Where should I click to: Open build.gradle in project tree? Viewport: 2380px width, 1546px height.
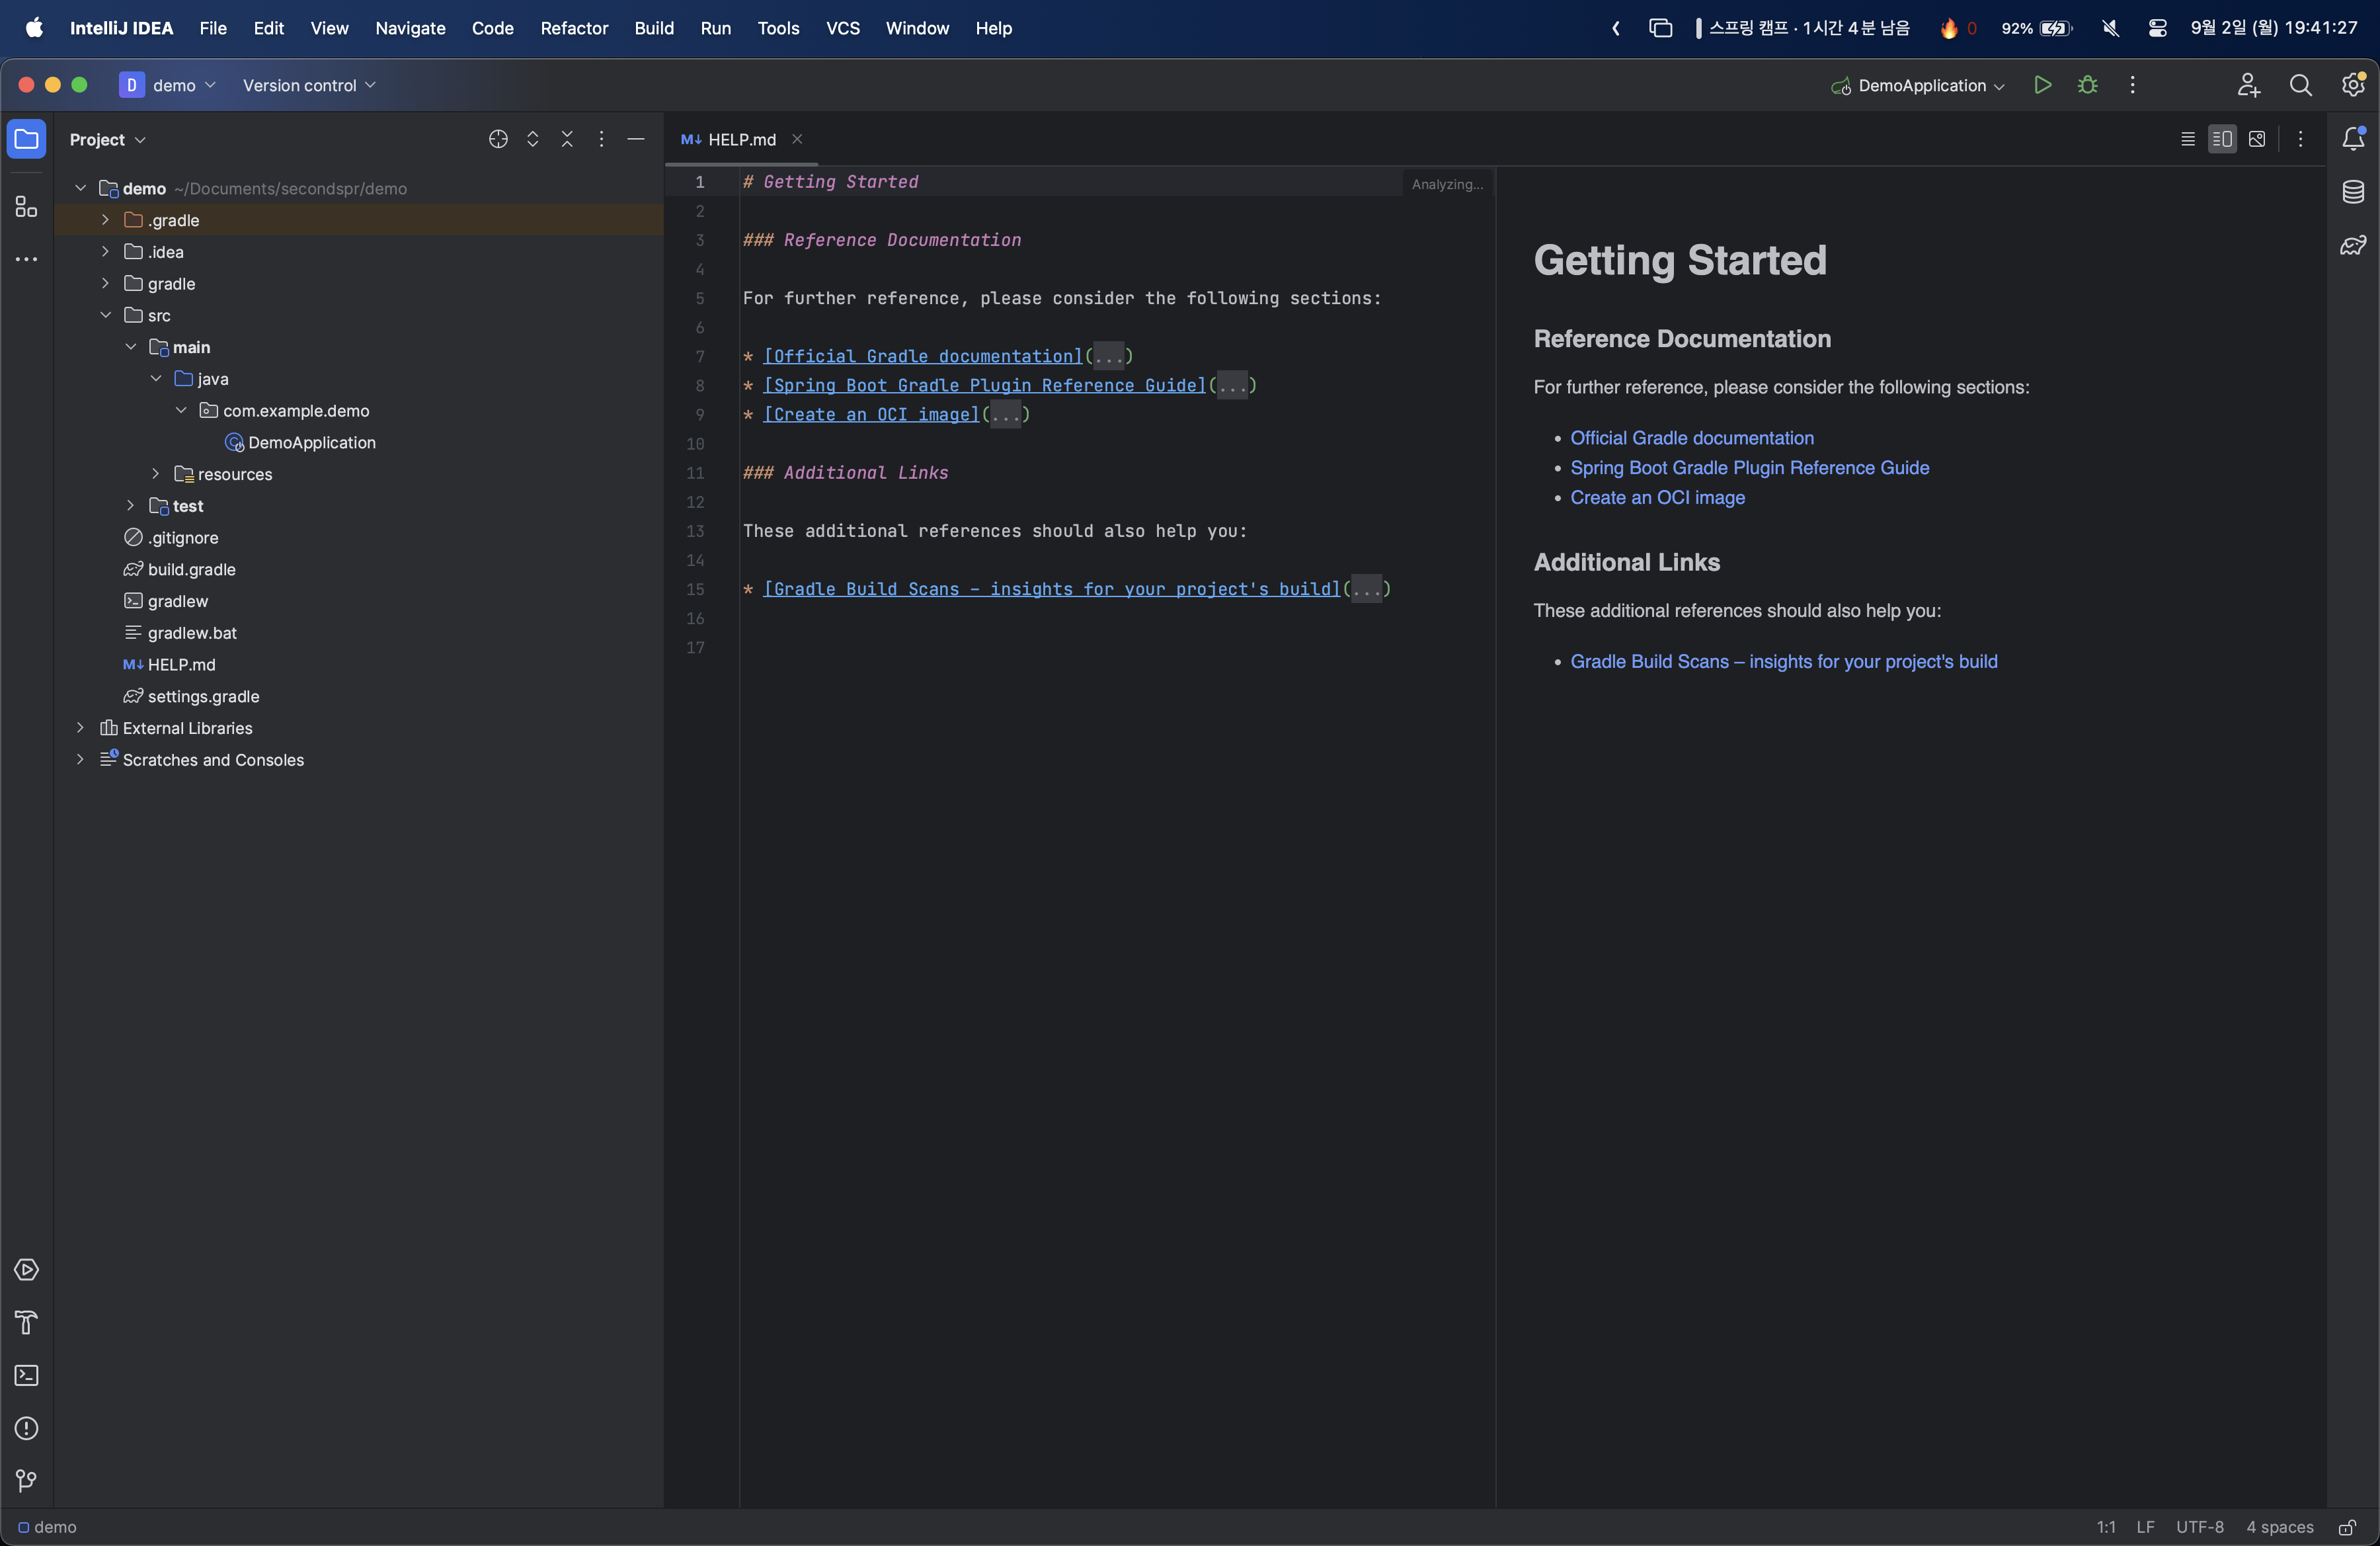point(191,569)
